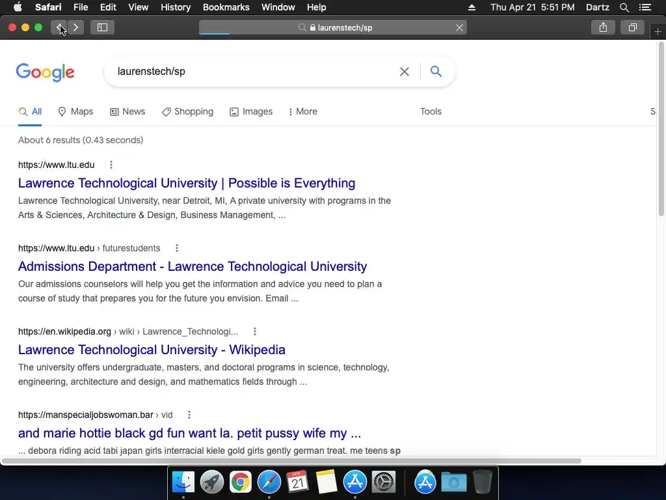Open the Downloads folder in Dock
This screenshot has height=500, width=666.
(453, 482)
